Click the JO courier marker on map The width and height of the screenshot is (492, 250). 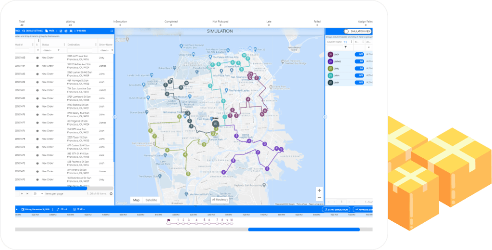215,124
